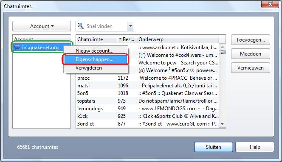
Task: Click the Pelipalvelimet topic text
Action: click(178, 86)
